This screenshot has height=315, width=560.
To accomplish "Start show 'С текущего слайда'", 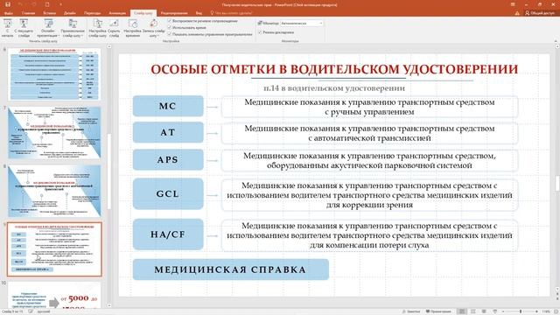I will pos(24,29).
